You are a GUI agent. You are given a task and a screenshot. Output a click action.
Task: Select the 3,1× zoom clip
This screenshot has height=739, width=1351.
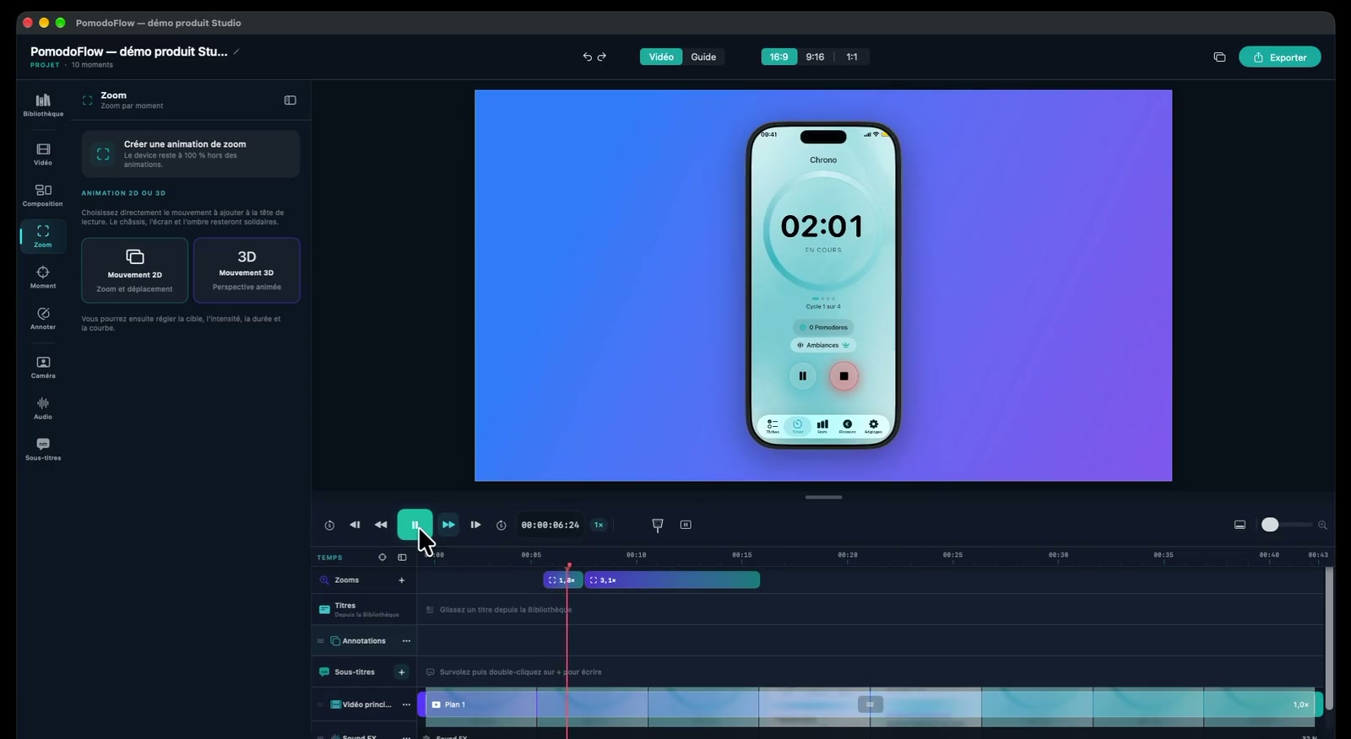672,580
